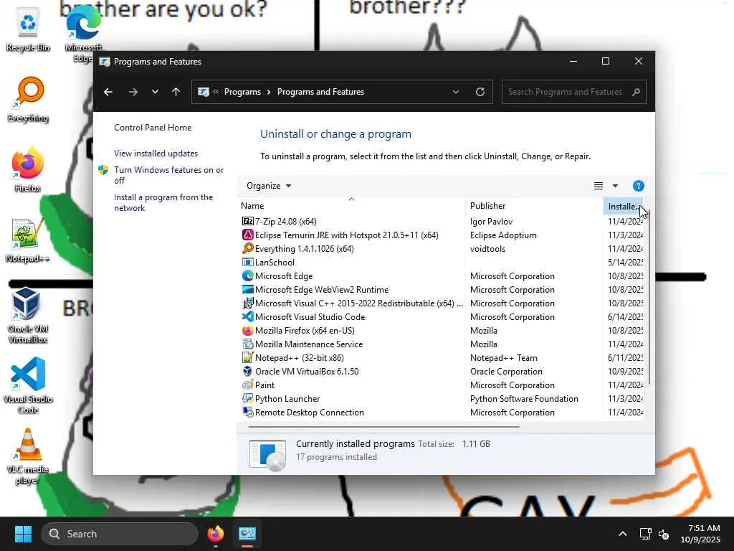
Task: Open help with the blue question mark
Action: click(x=638, y=186)
